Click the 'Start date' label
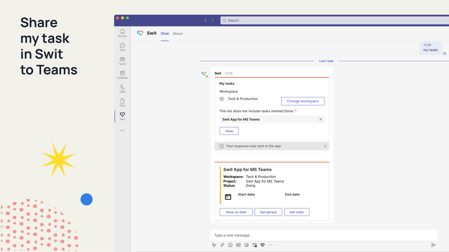 tap(246, 195)
